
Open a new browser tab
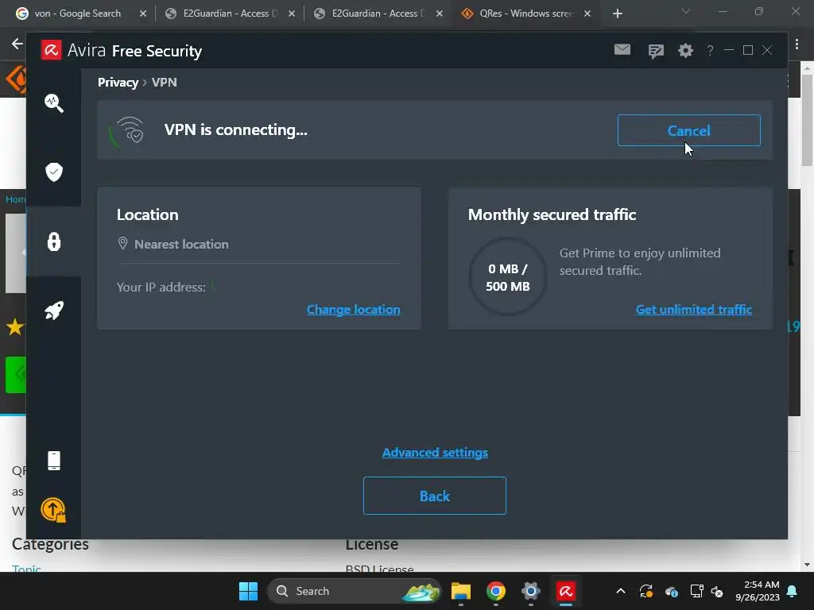click(x=617, y=14)
